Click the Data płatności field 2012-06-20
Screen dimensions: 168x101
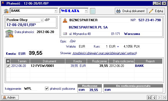(47, 32)
